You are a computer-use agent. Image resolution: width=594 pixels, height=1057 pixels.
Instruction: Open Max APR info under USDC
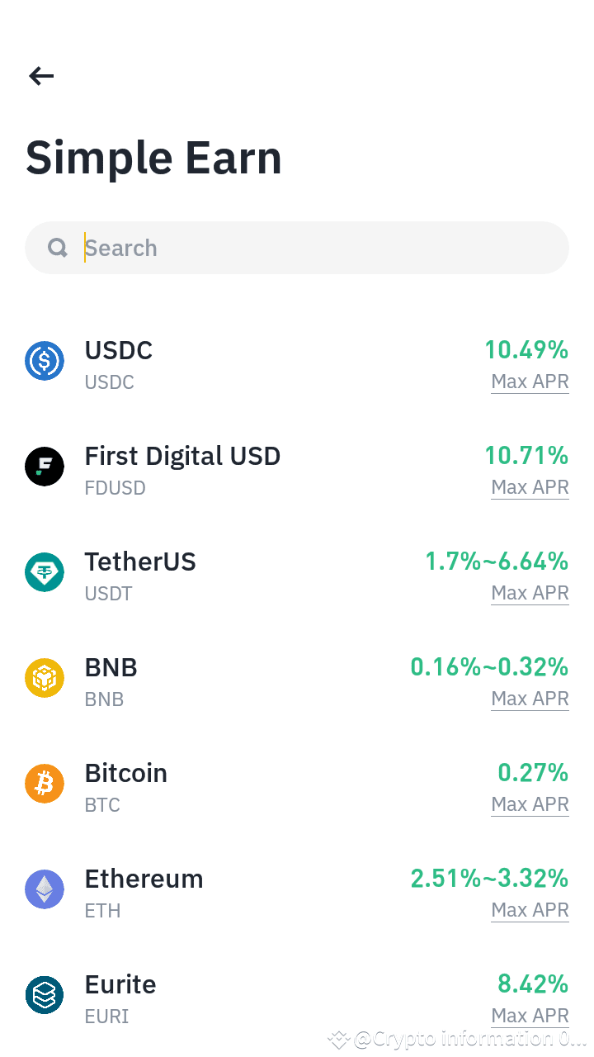tap(530, 382)
